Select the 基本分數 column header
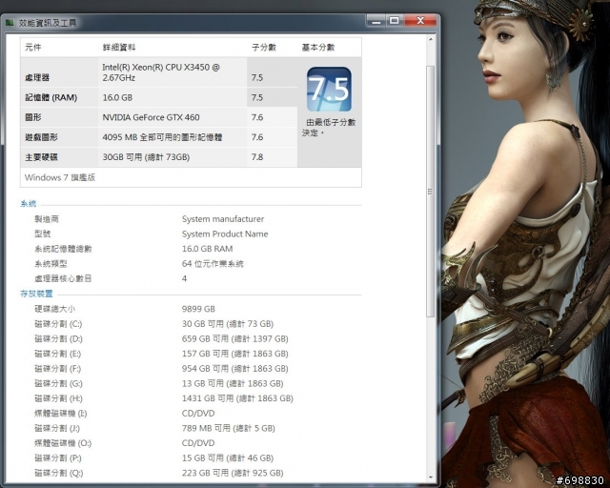The image size is (610, 488). coord(317,48)
